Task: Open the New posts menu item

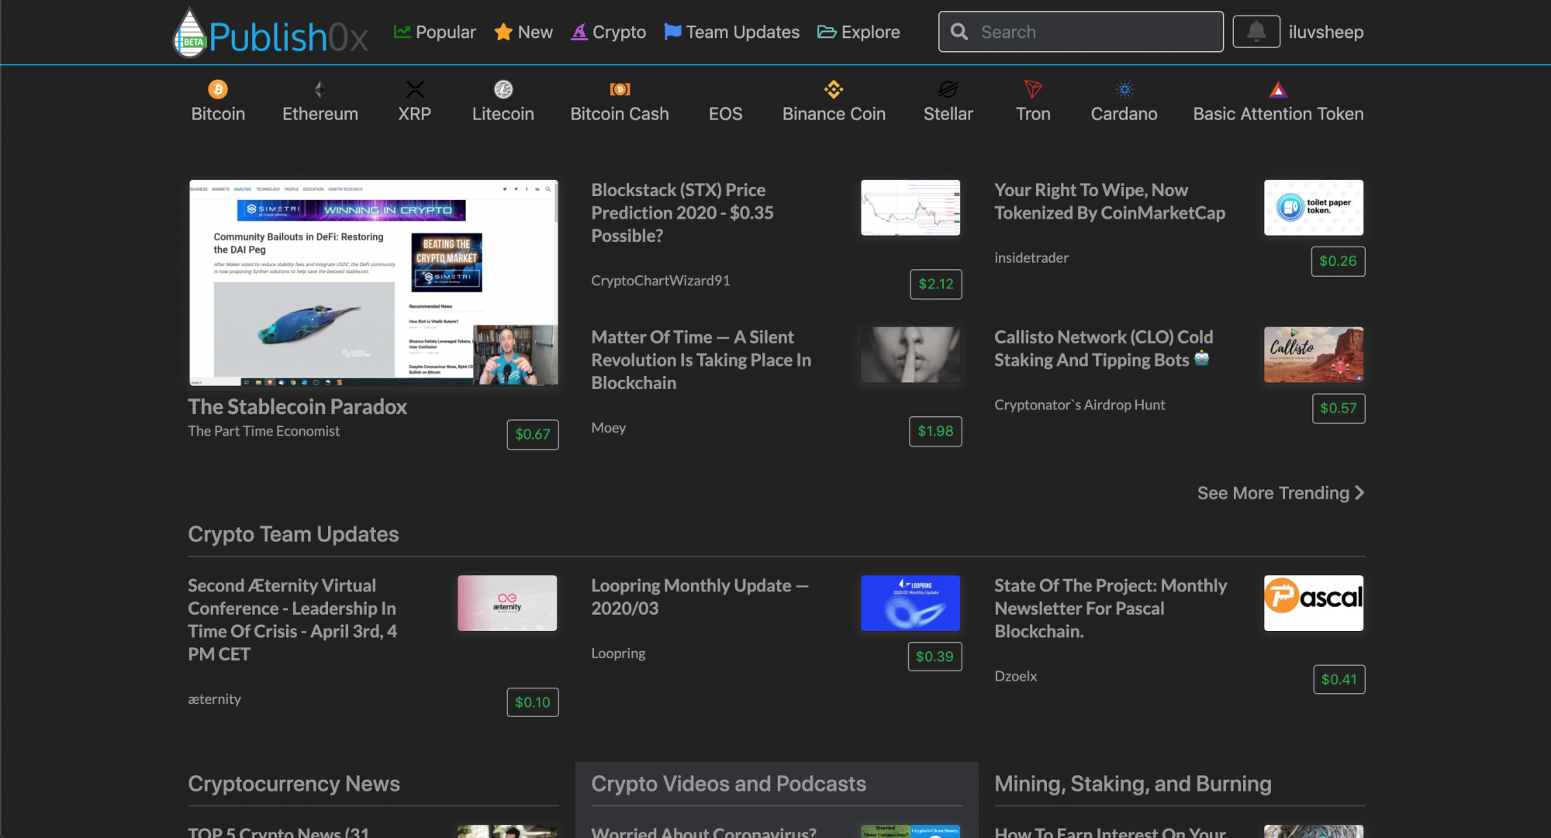Action: click(523, 32)
